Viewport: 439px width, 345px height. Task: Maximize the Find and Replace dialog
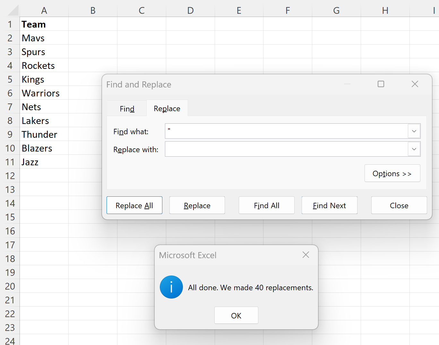point(381,84)
